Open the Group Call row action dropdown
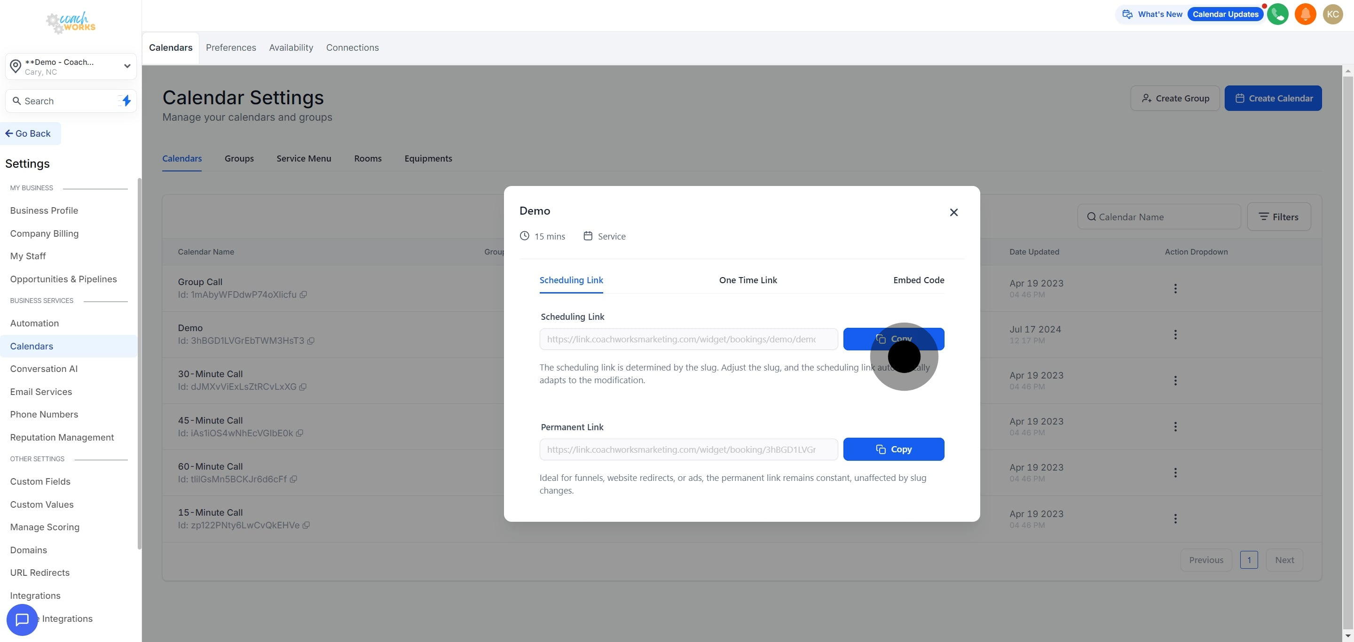Screen dimensions: 1354x642 (x=1175, y=288)
